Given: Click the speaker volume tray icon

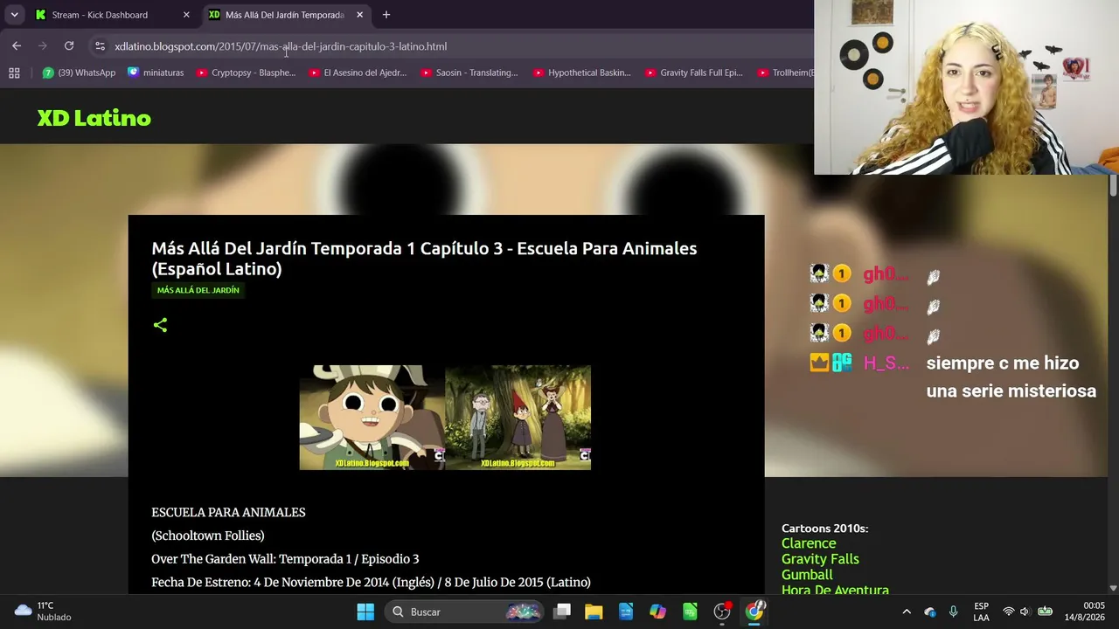Looking at the screenshot, I should [x=1025, y=612].
